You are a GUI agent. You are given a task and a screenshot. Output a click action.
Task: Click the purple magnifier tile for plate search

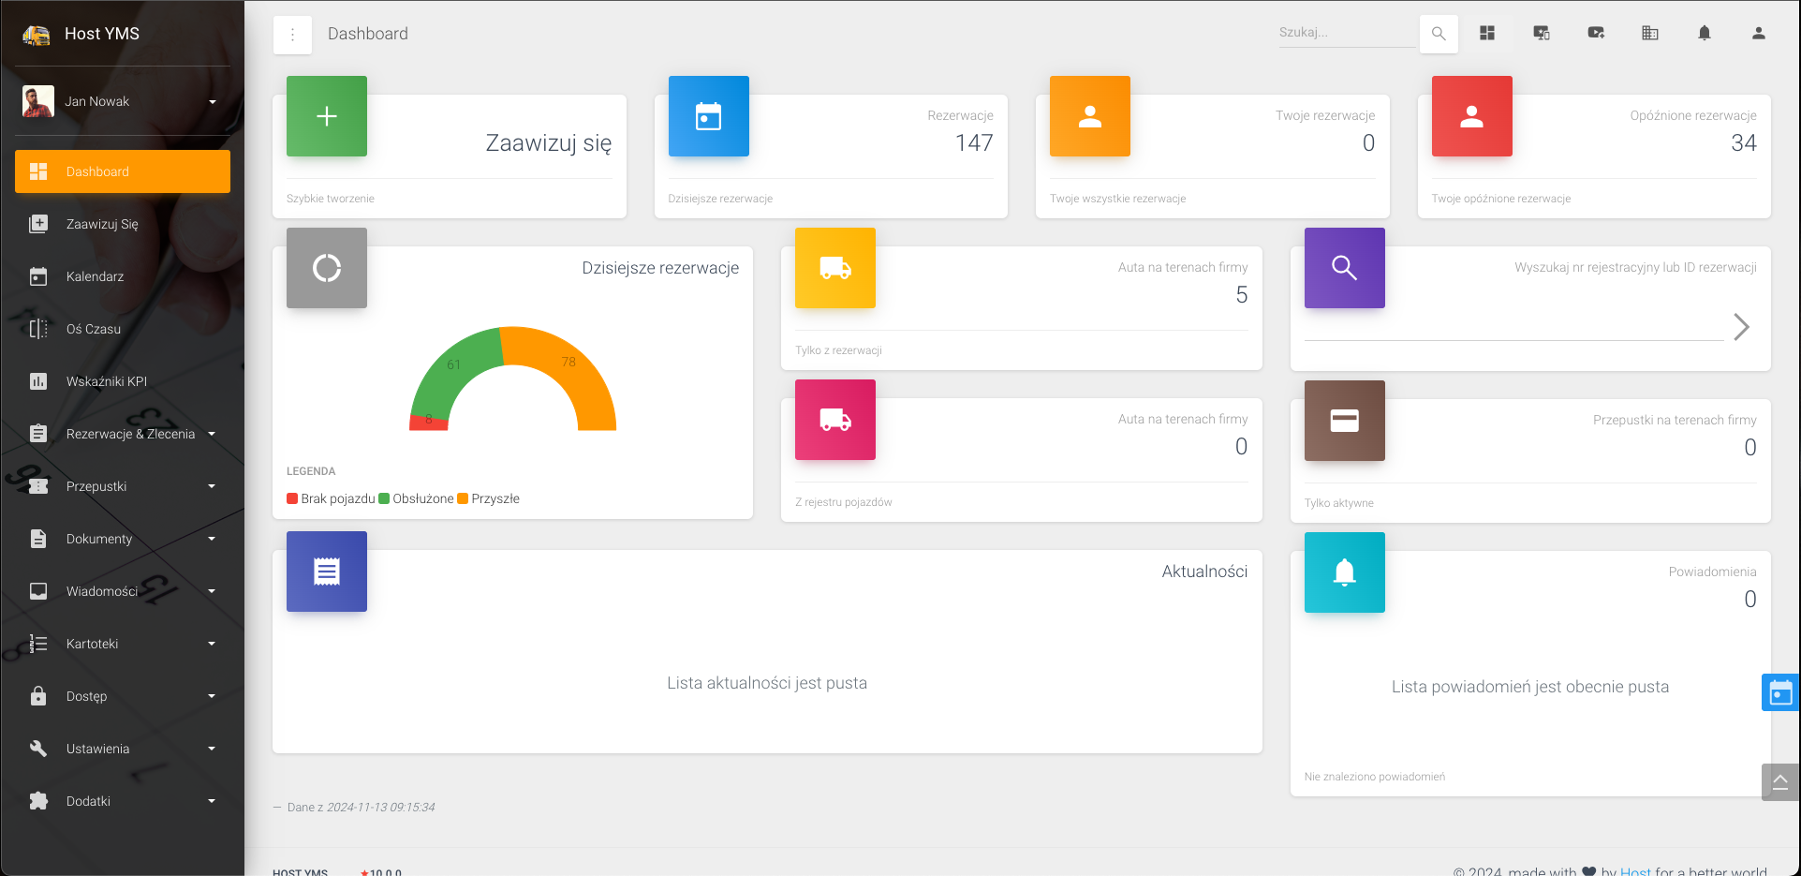pos(1344,268)
